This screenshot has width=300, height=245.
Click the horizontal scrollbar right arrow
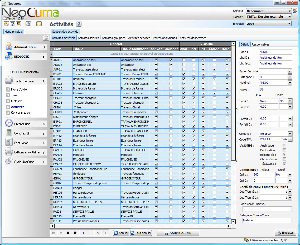(229, 226)
